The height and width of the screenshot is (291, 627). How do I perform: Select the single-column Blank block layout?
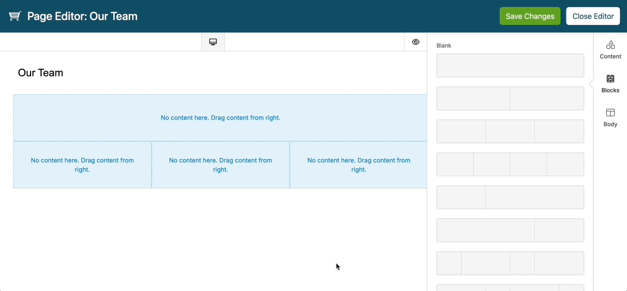(x=510, y=65)
